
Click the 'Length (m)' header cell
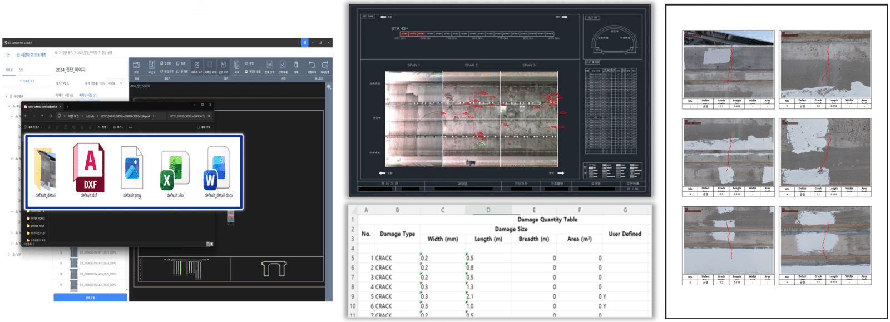[488, 239]
